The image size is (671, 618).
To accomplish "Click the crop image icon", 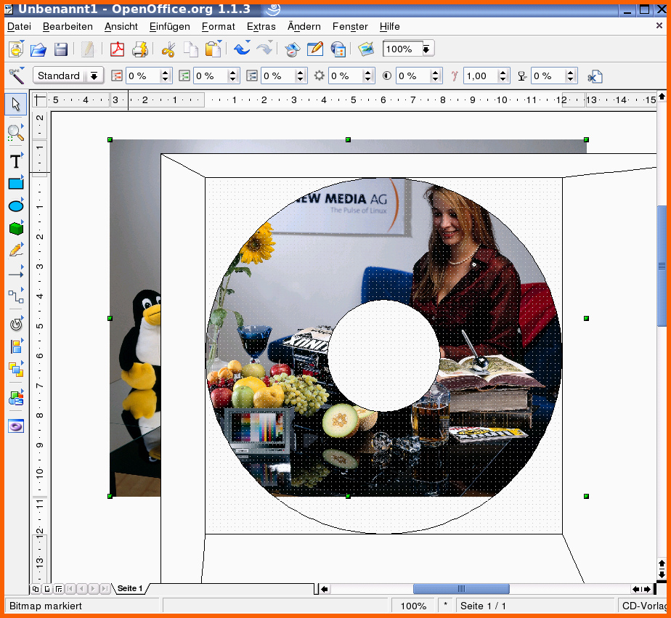I will coord(595,76).
